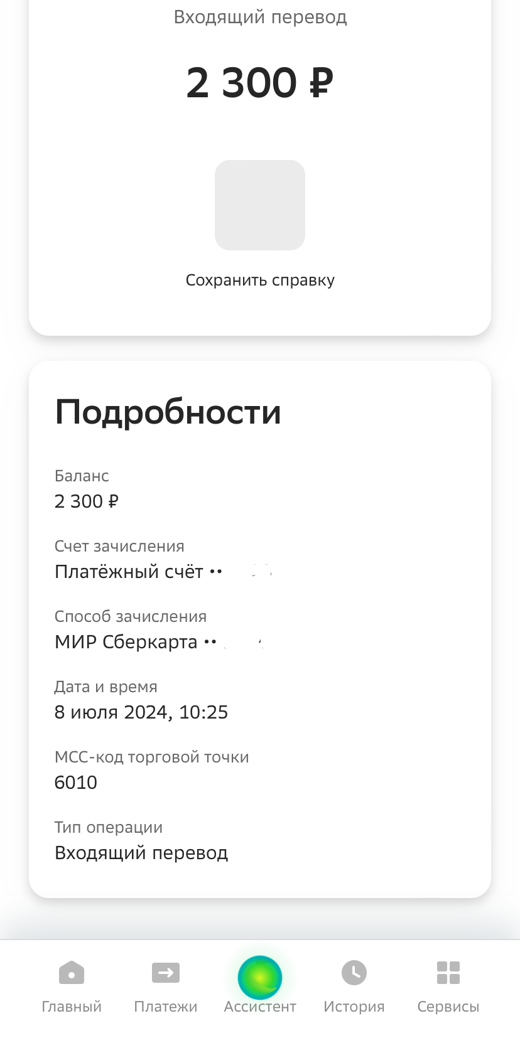Select the Сервисы tab label
This screenshot has width=520, height=1043.
click(x=448, y=1007)
